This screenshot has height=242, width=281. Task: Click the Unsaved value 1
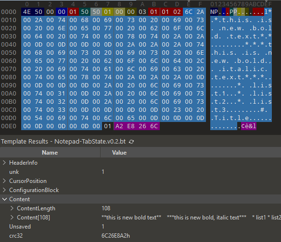103,227
